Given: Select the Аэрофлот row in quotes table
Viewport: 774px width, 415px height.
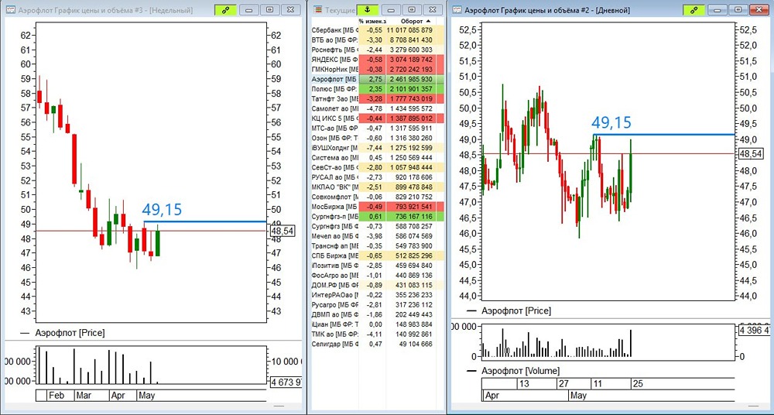Looking at the screenshot, I should click(x=376, y=79).
